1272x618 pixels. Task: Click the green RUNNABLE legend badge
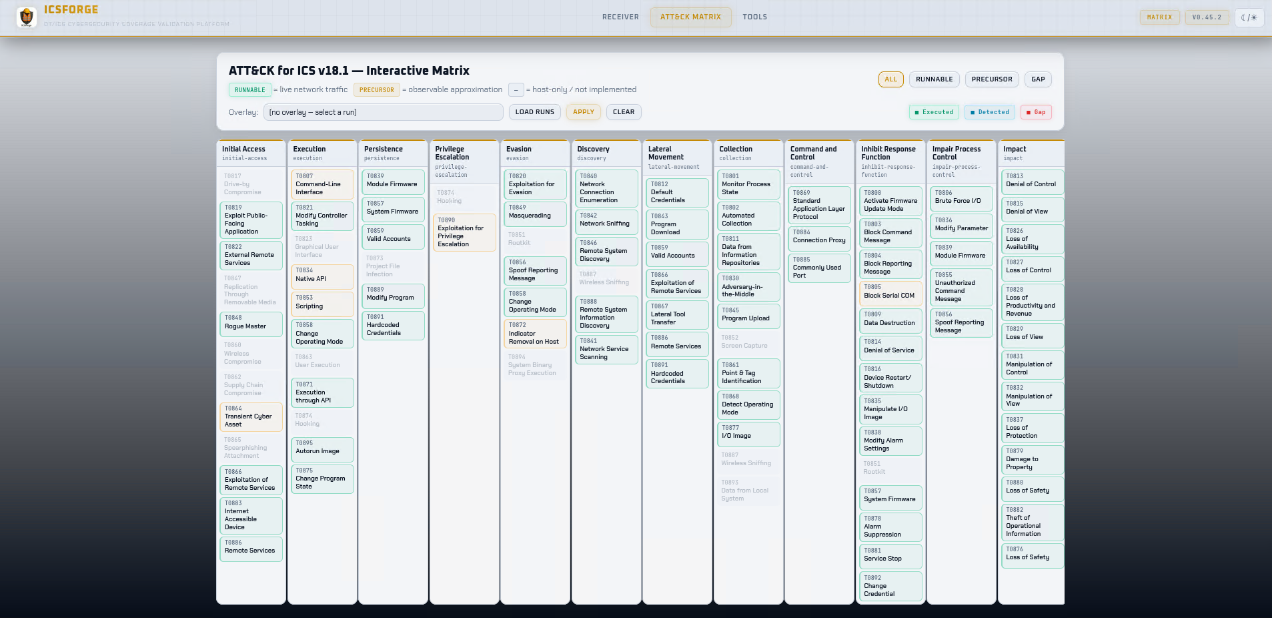[249, 90]
